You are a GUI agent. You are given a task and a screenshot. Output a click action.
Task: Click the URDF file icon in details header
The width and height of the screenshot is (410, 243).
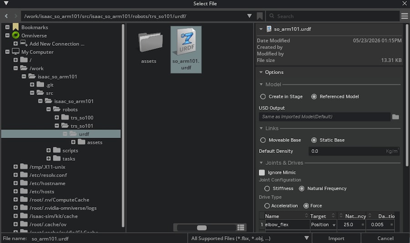269,29
